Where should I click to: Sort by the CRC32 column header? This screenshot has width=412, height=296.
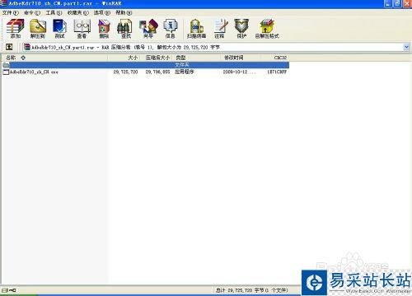click(275, 58)
